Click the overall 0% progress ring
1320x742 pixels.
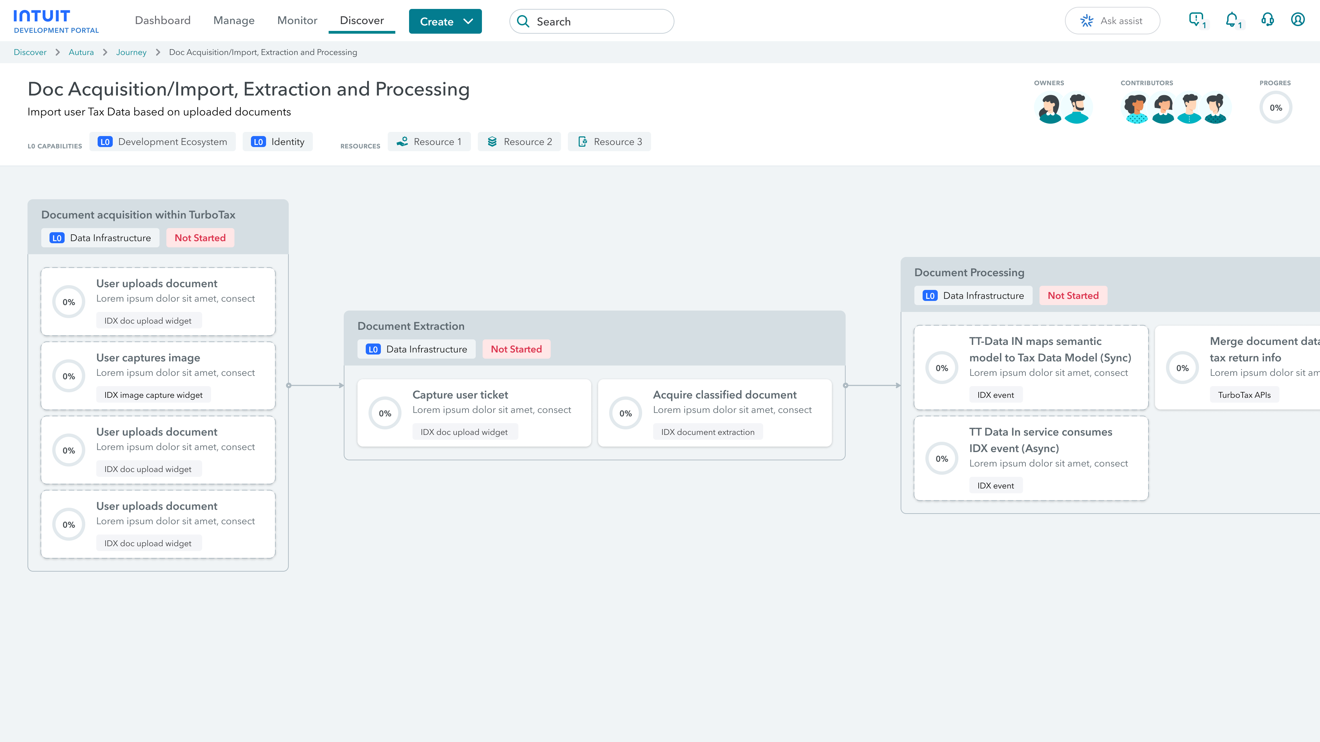[x=1275, y=108]
